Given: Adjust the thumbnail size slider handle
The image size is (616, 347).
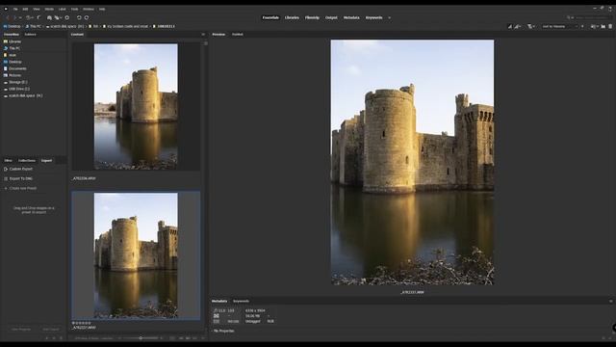Looking at the screenshot, I should pyautogui.click(x=141, y=338).
